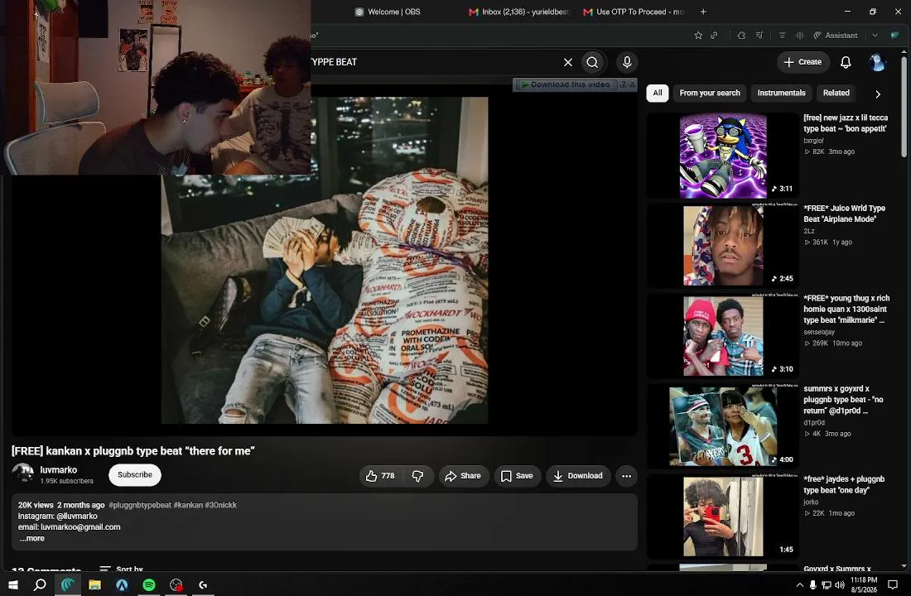Open help on Download this video bar
This screenshot has height=596, width=911.
pyautogui.click(x=623, y=84)
